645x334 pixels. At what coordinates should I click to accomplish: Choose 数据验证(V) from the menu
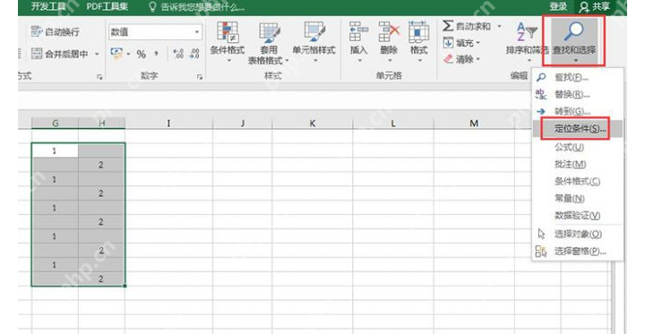click(x=578, y=216)
